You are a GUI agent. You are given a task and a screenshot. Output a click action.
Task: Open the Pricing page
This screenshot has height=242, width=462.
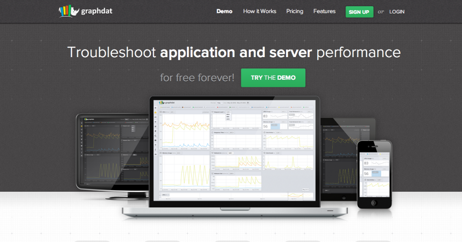[x=295, y=11]
